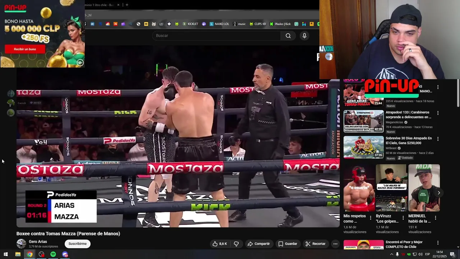
Task: Open options for MERNUEL Short
Action: (435, 218)
